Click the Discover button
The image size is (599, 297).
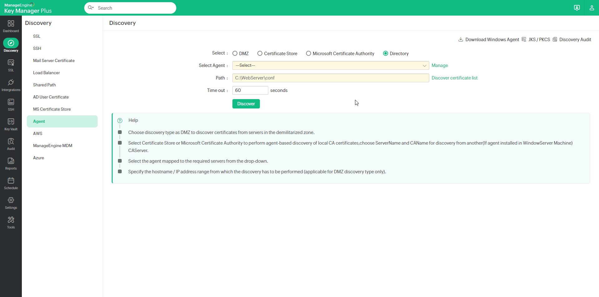click(246, 103)
